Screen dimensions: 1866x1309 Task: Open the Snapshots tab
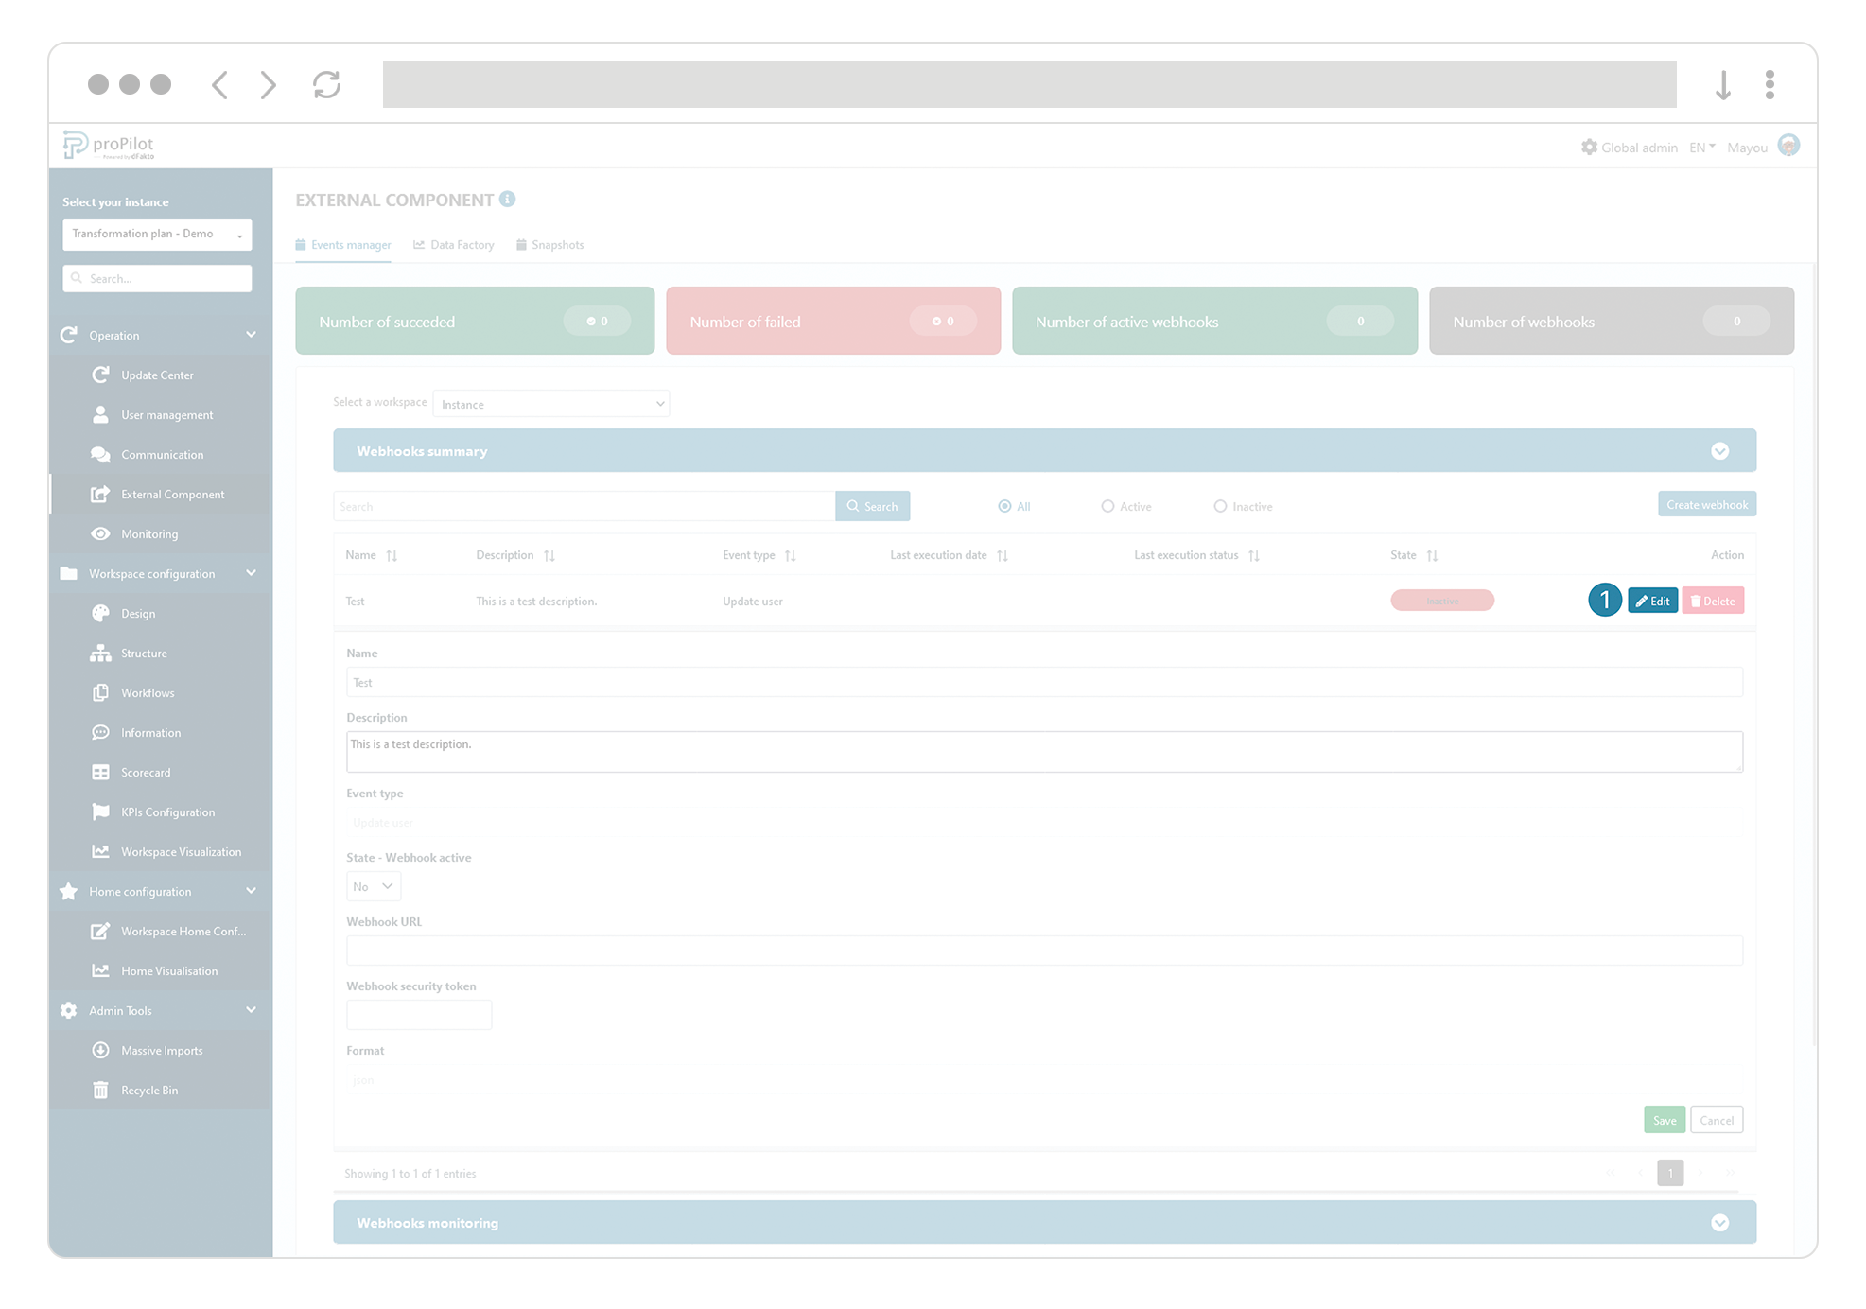(x=558, y=244)
